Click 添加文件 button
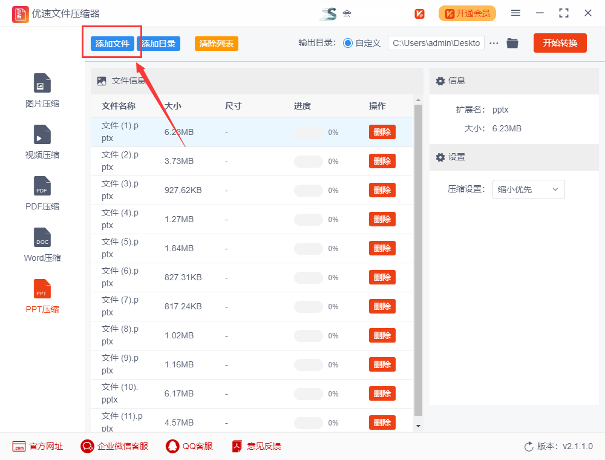Image resolution: width=605 pixels, height=460 pixels. point(113,44)
